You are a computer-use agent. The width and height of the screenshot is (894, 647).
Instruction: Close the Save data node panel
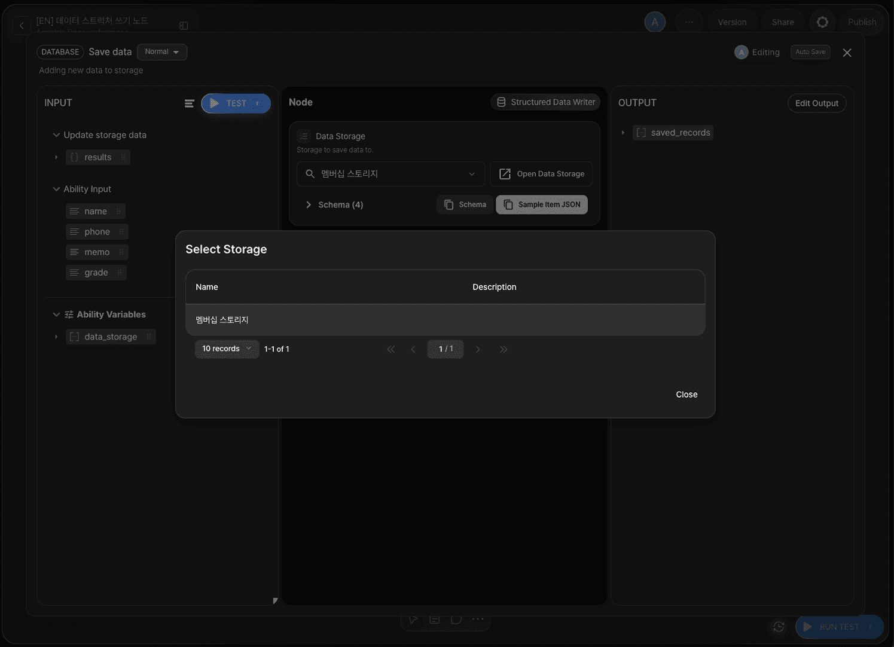click(x=847, y=53)
